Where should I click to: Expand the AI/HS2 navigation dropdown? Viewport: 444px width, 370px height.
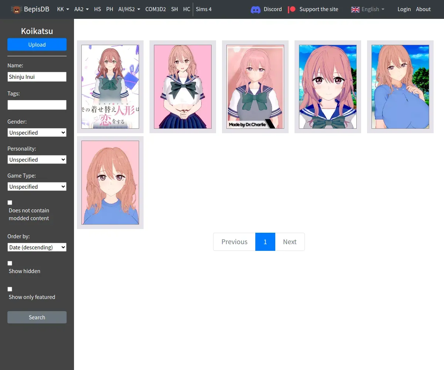pos(129,9)
